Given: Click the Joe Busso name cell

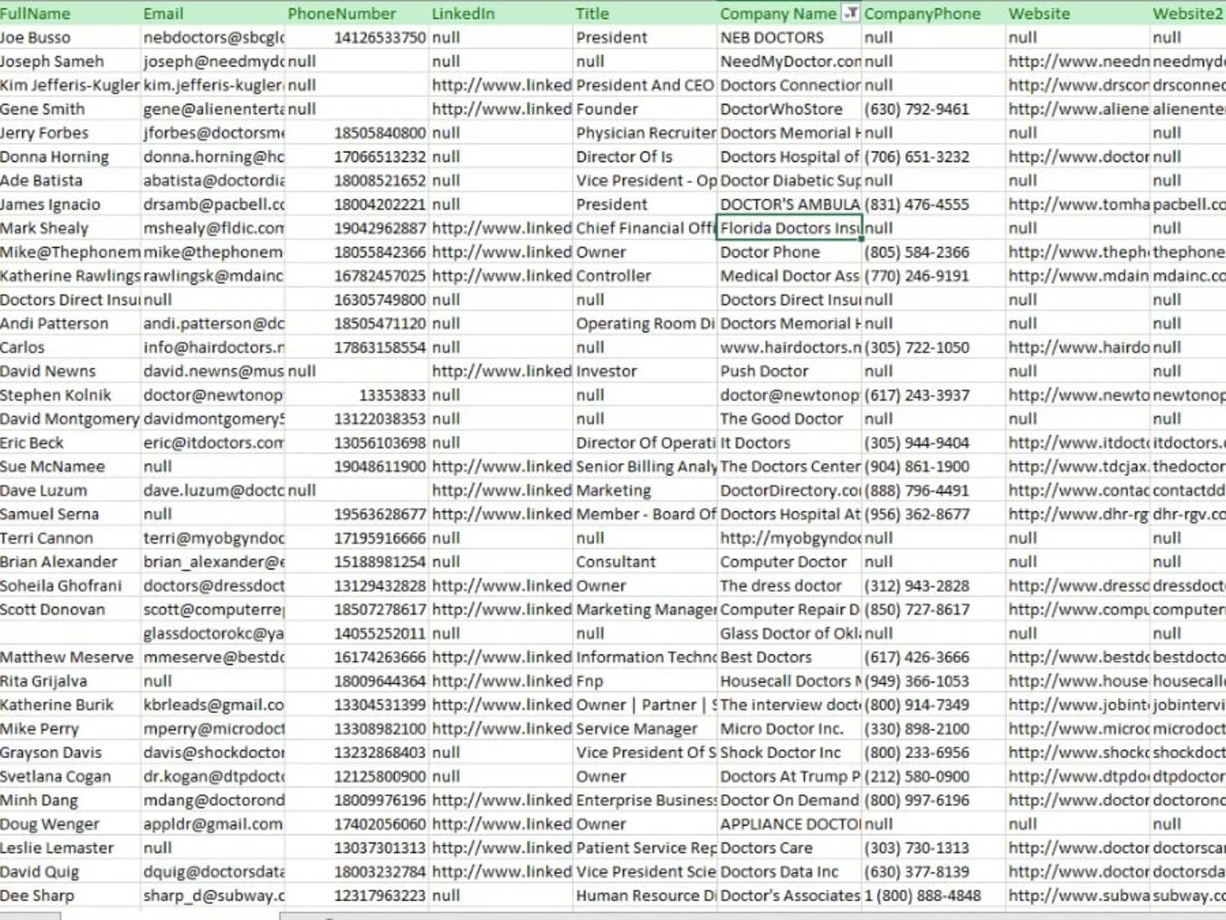Looking at the screenshot, I should [x=70, y=38].
